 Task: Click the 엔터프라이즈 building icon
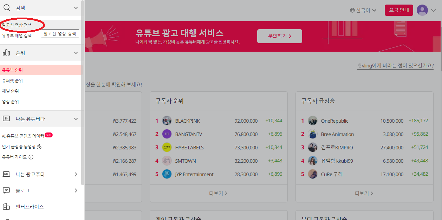coord(6,207)
